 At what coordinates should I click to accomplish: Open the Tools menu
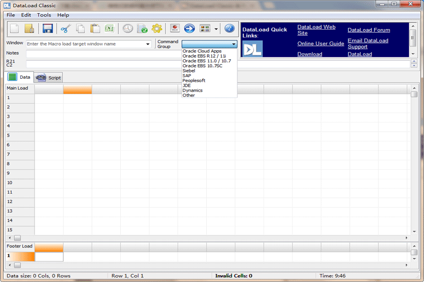pos(44,15)
